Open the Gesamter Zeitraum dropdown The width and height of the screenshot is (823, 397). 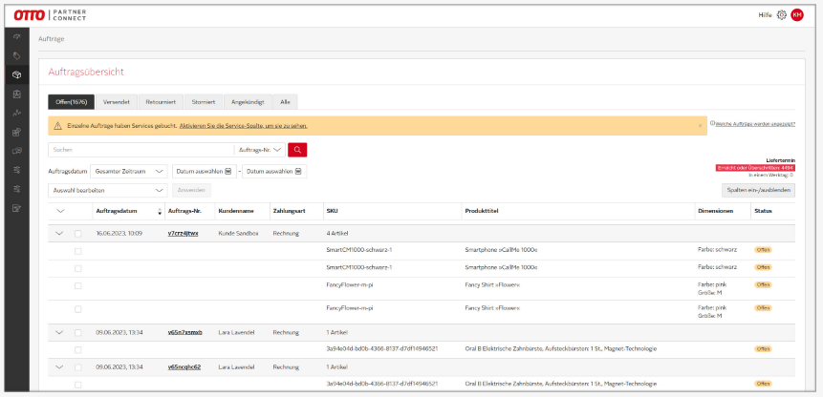click(x=129, y=171)
